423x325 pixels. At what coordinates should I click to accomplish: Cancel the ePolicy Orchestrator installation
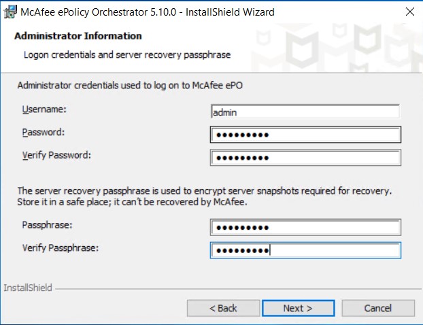pos(378,308)
